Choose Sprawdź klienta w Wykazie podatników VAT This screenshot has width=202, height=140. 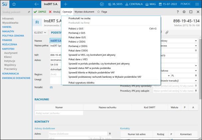coord(92,73)
